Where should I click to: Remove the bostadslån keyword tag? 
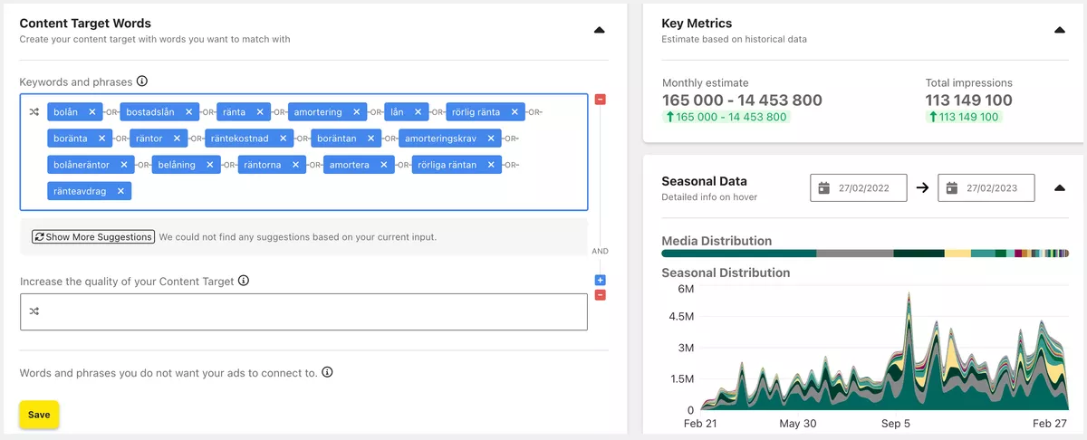[x=189, y=112]
